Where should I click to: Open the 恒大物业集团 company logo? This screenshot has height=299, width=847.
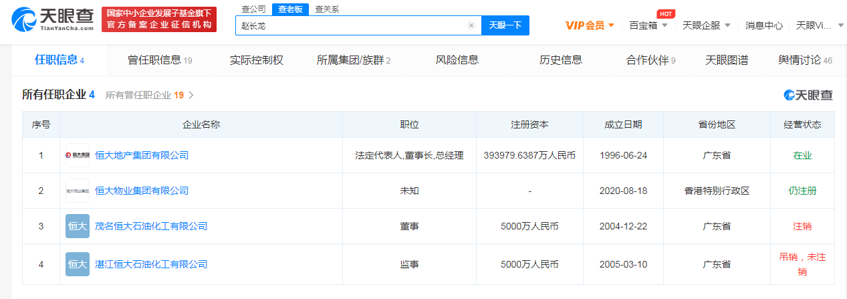tap(78, 191)
